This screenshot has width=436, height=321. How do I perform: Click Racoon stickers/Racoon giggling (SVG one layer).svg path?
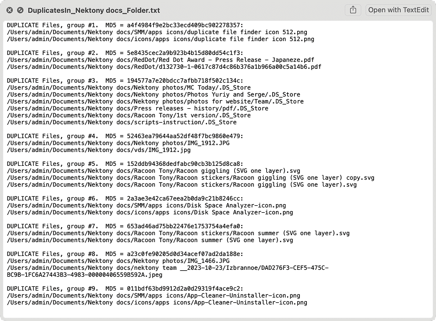point(181,185)
